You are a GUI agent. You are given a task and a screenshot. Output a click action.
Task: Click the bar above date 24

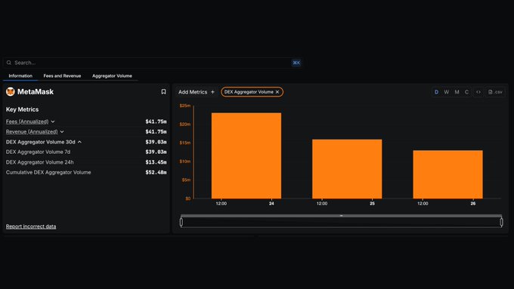[246, 155]
